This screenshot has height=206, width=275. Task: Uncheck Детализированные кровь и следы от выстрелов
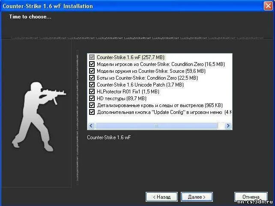[x=92, y=105]
